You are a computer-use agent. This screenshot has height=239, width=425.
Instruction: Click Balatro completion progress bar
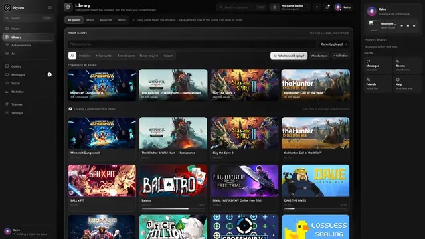(x=173, y=208)
